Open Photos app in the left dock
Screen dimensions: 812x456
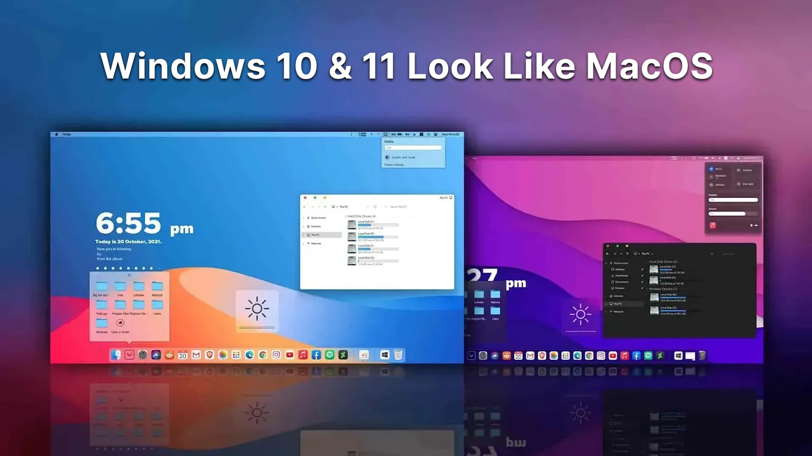coord(223,355)
